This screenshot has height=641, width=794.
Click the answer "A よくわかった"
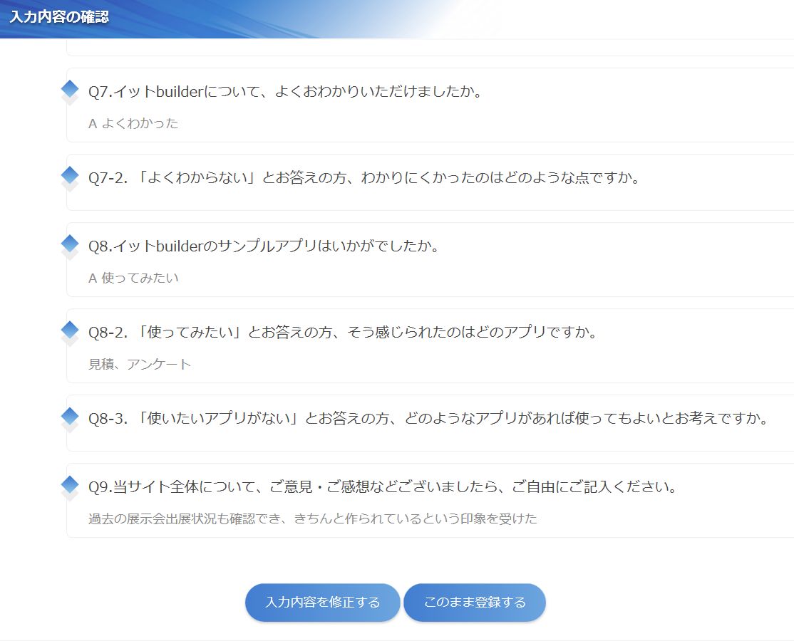pyautogui.click(x=133, y=124)
